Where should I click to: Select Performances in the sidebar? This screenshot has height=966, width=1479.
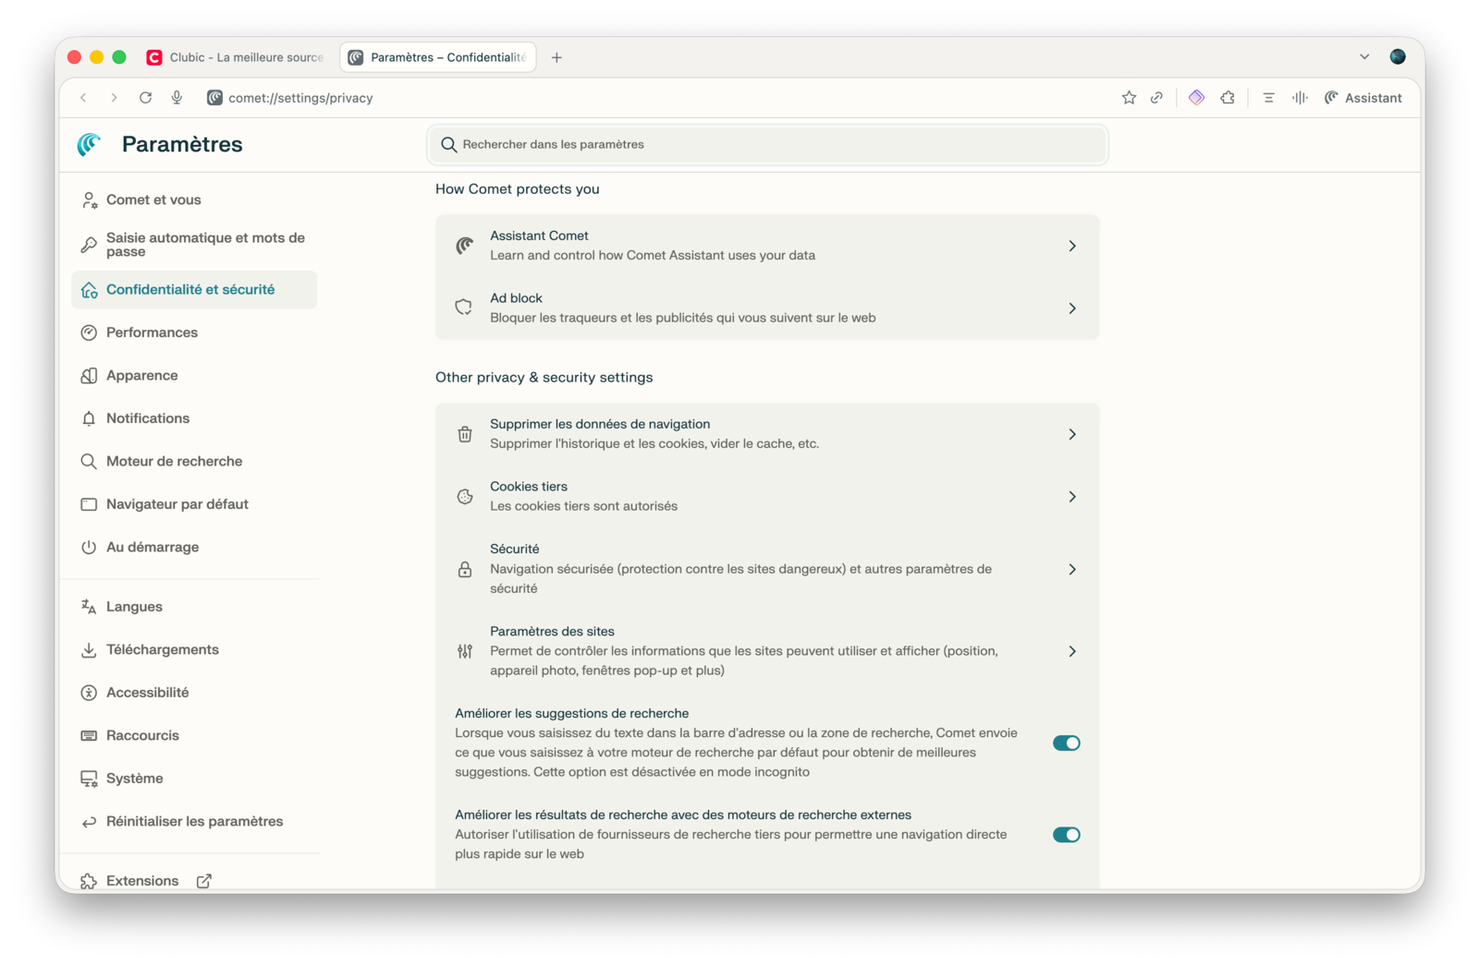point(152,332)
